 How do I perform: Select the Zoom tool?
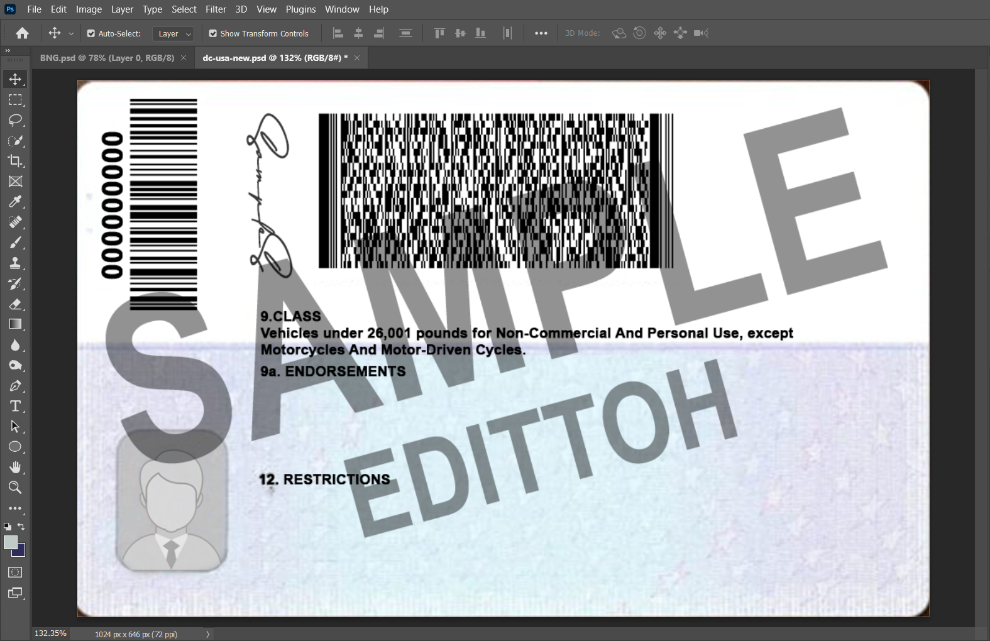click(15, 488)
